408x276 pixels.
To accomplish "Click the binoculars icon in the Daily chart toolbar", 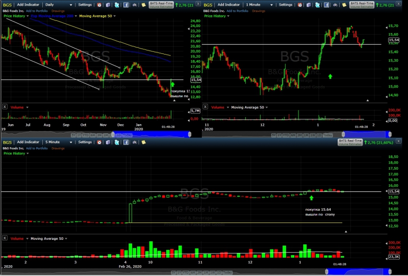I will click(x=135, y=5).
